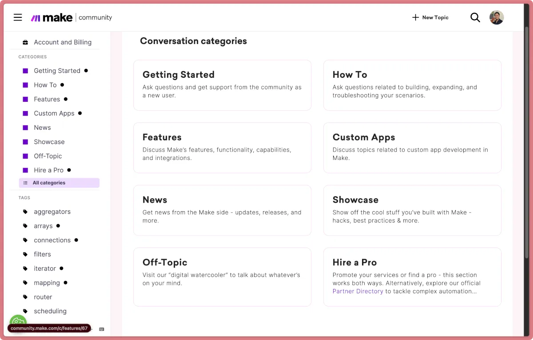Open the Off-Topic category card
The width and height of the screenshot is (533, 340).
222,277
